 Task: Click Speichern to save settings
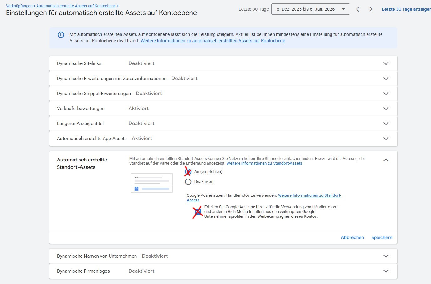pyautogui.click(x=382, y=237)
